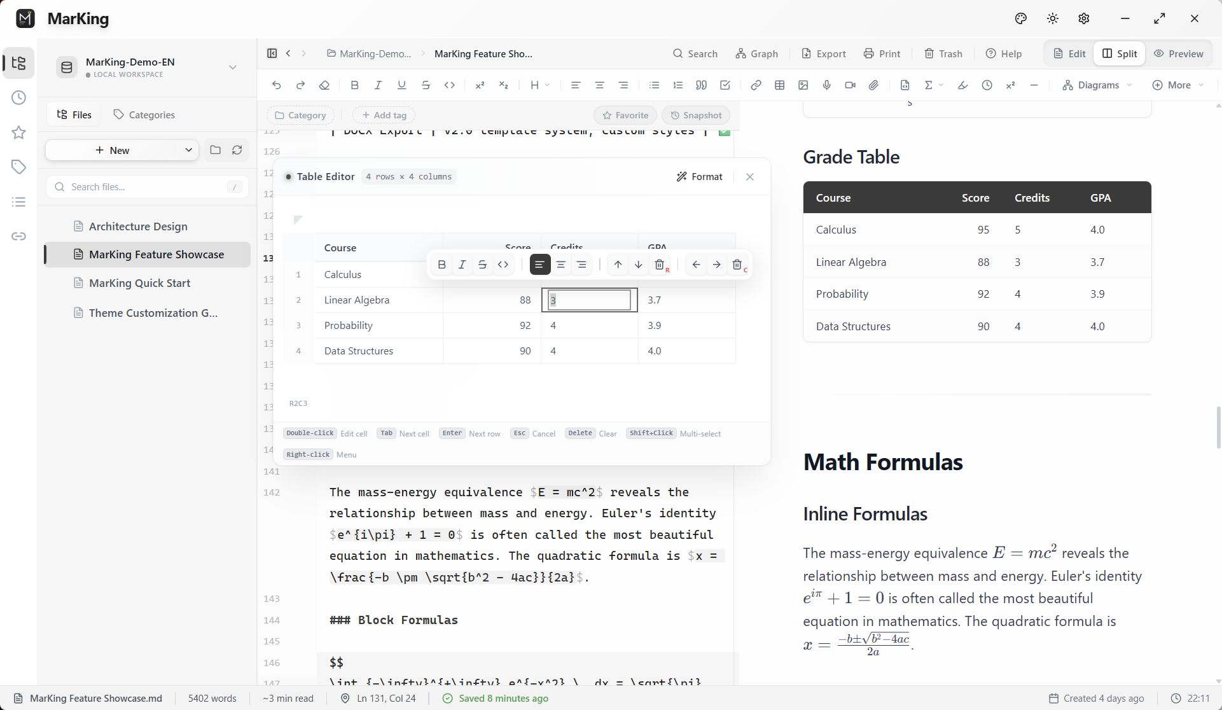Click the Snapshot button

click(x=696, y=115)
